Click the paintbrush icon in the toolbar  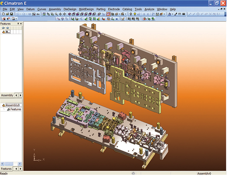(175, 14)
